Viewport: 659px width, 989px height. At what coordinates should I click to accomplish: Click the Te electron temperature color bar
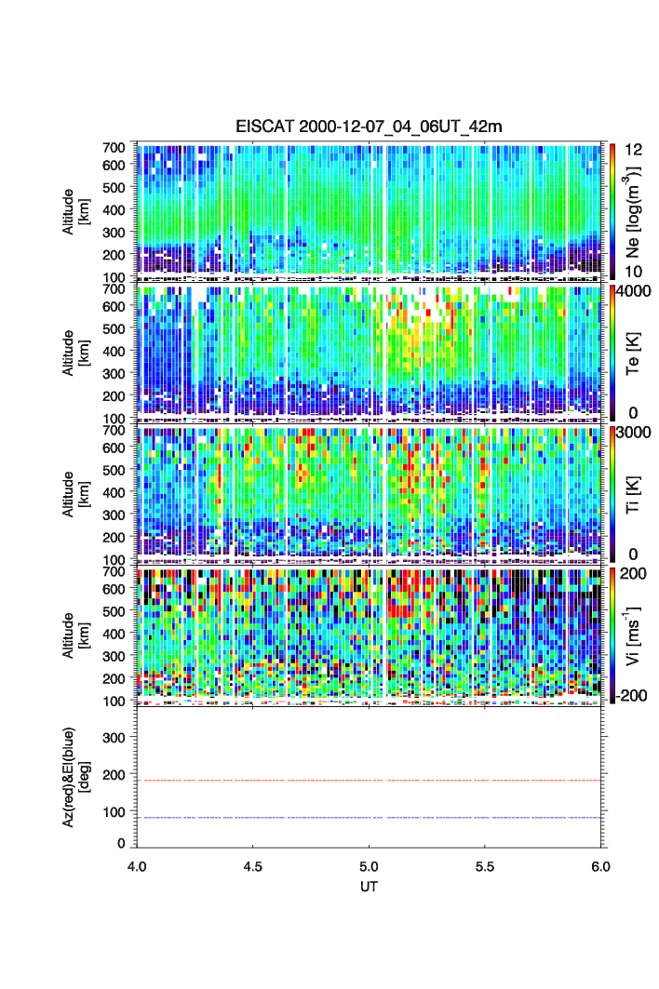click(x=612, y=353)
